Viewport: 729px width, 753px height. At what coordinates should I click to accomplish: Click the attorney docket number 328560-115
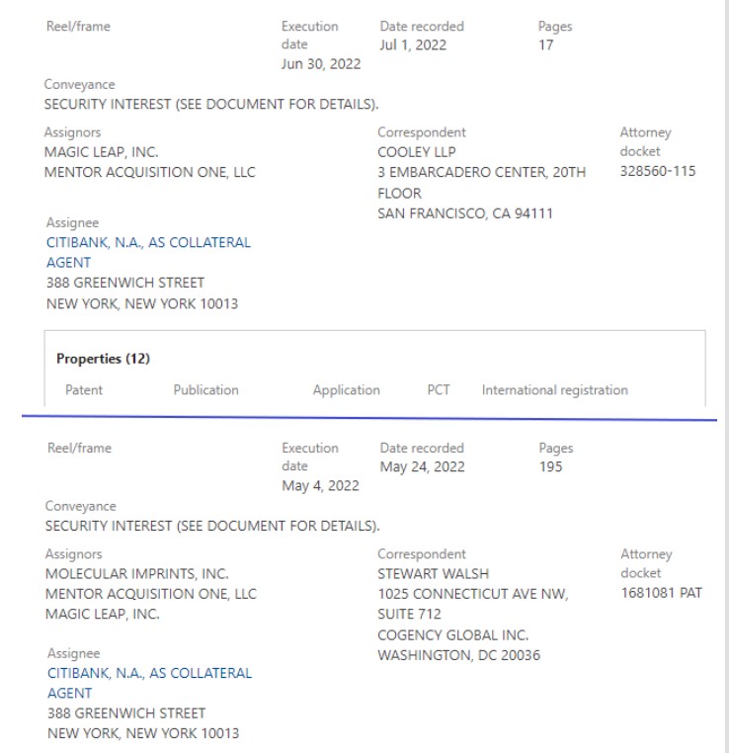tap(658, 171)
